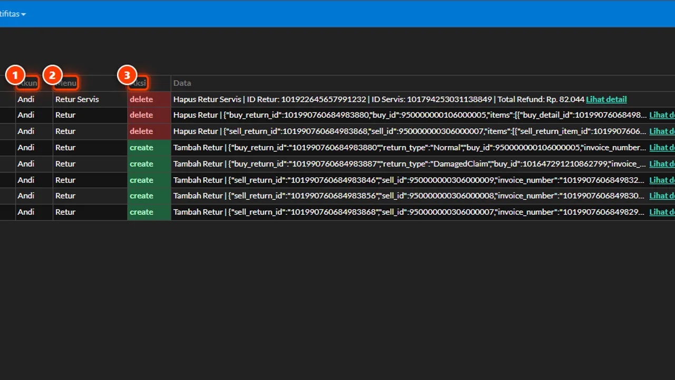Open Lihat detail link for sell_id 950000000306000009 row
This screenshot has height=380, width=675.
click(662, 180)
